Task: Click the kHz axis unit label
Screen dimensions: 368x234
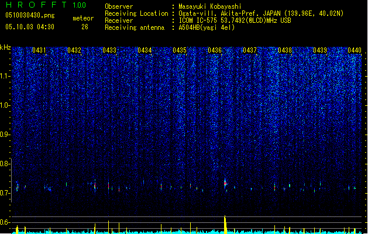Action: [x=5, y=47]
